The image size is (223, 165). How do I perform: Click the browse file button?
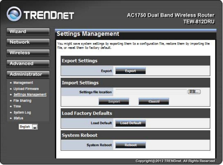coord(194,92)
